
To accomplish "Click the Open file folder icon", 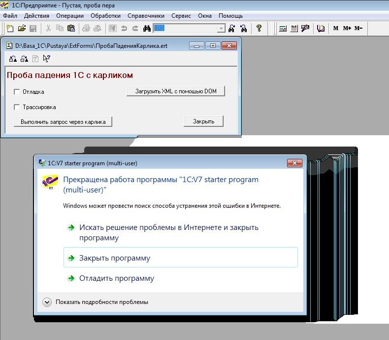I will [22, 29].
